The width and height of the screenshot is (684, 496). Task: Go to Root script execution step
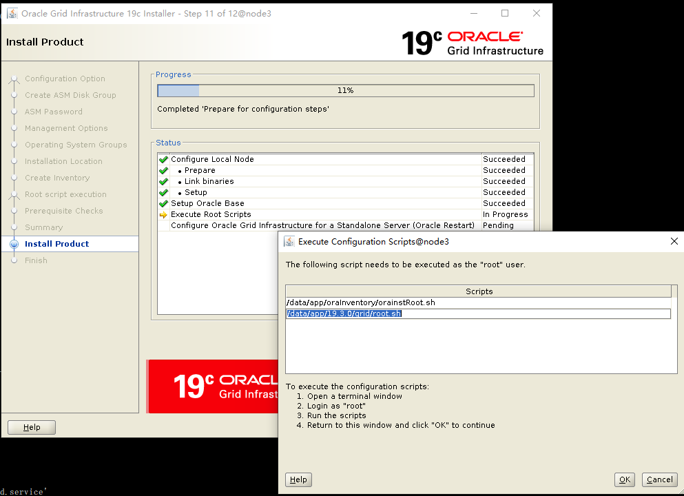65,194
